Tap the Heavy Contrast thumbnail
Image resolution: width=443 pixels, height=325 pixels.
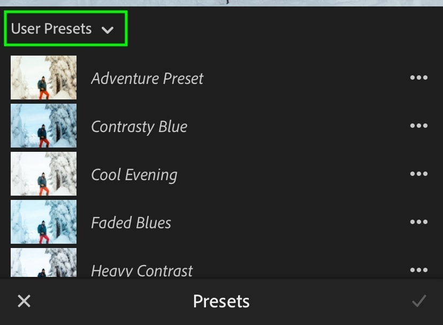coord(44,264)
